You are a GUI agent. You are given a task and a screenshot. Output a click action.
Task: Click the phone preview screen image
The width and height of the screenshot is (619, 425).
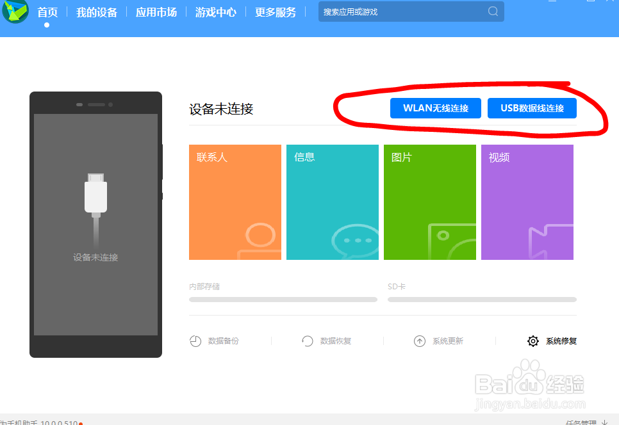point(95,225)
